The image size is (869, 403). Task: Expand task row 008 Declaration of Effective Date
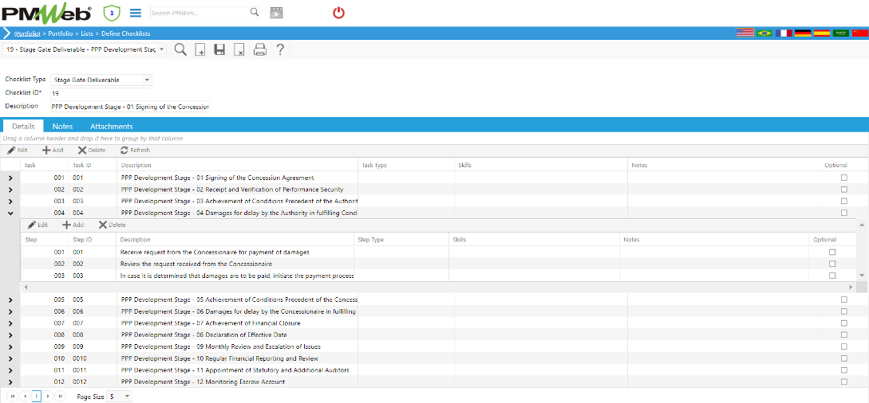point(10,335)
